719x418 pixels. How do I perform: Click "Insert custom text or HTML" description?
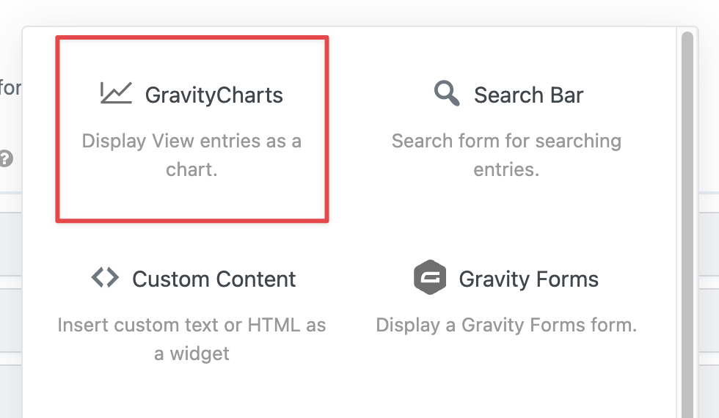tap(191, 339)
